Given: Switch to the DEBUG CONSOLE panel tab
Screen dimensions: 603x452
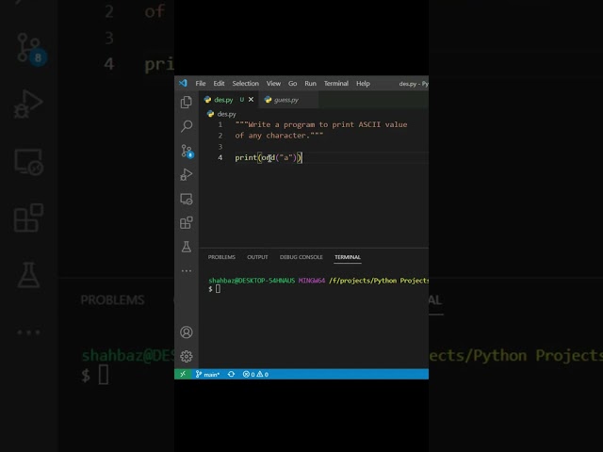Looking at the screenshot, I should [301, 257].
